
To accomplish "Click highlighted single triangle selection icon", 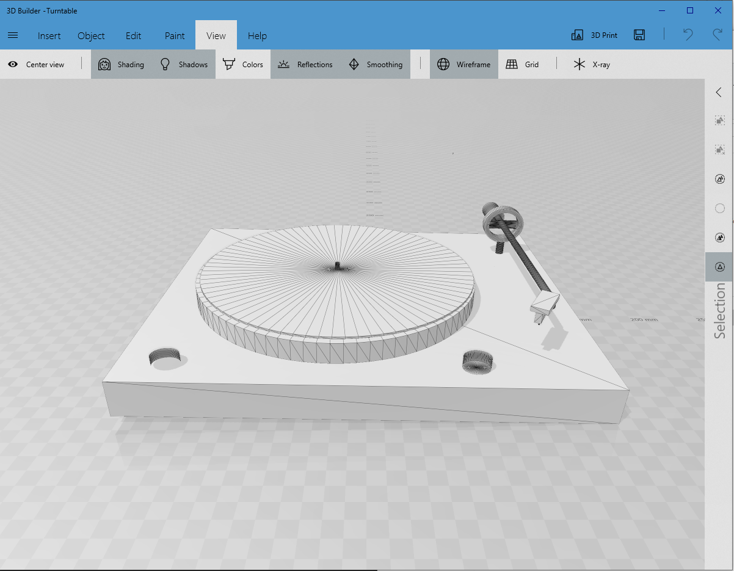I will point(720,267).
